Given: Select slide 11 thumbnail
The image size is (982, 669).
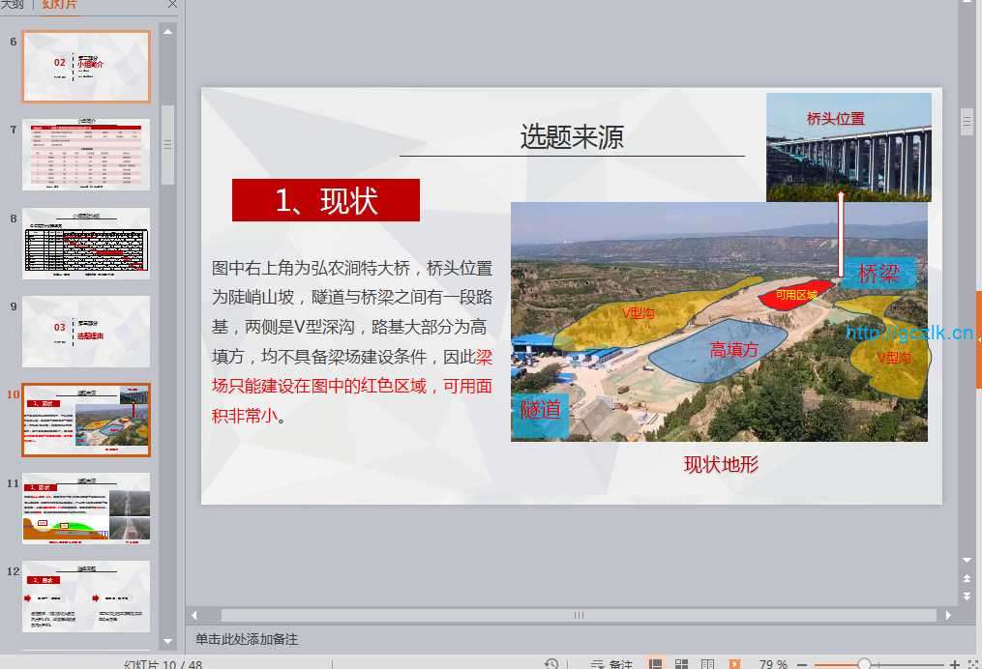Looking at the screenshot, I should pos(86,509).
